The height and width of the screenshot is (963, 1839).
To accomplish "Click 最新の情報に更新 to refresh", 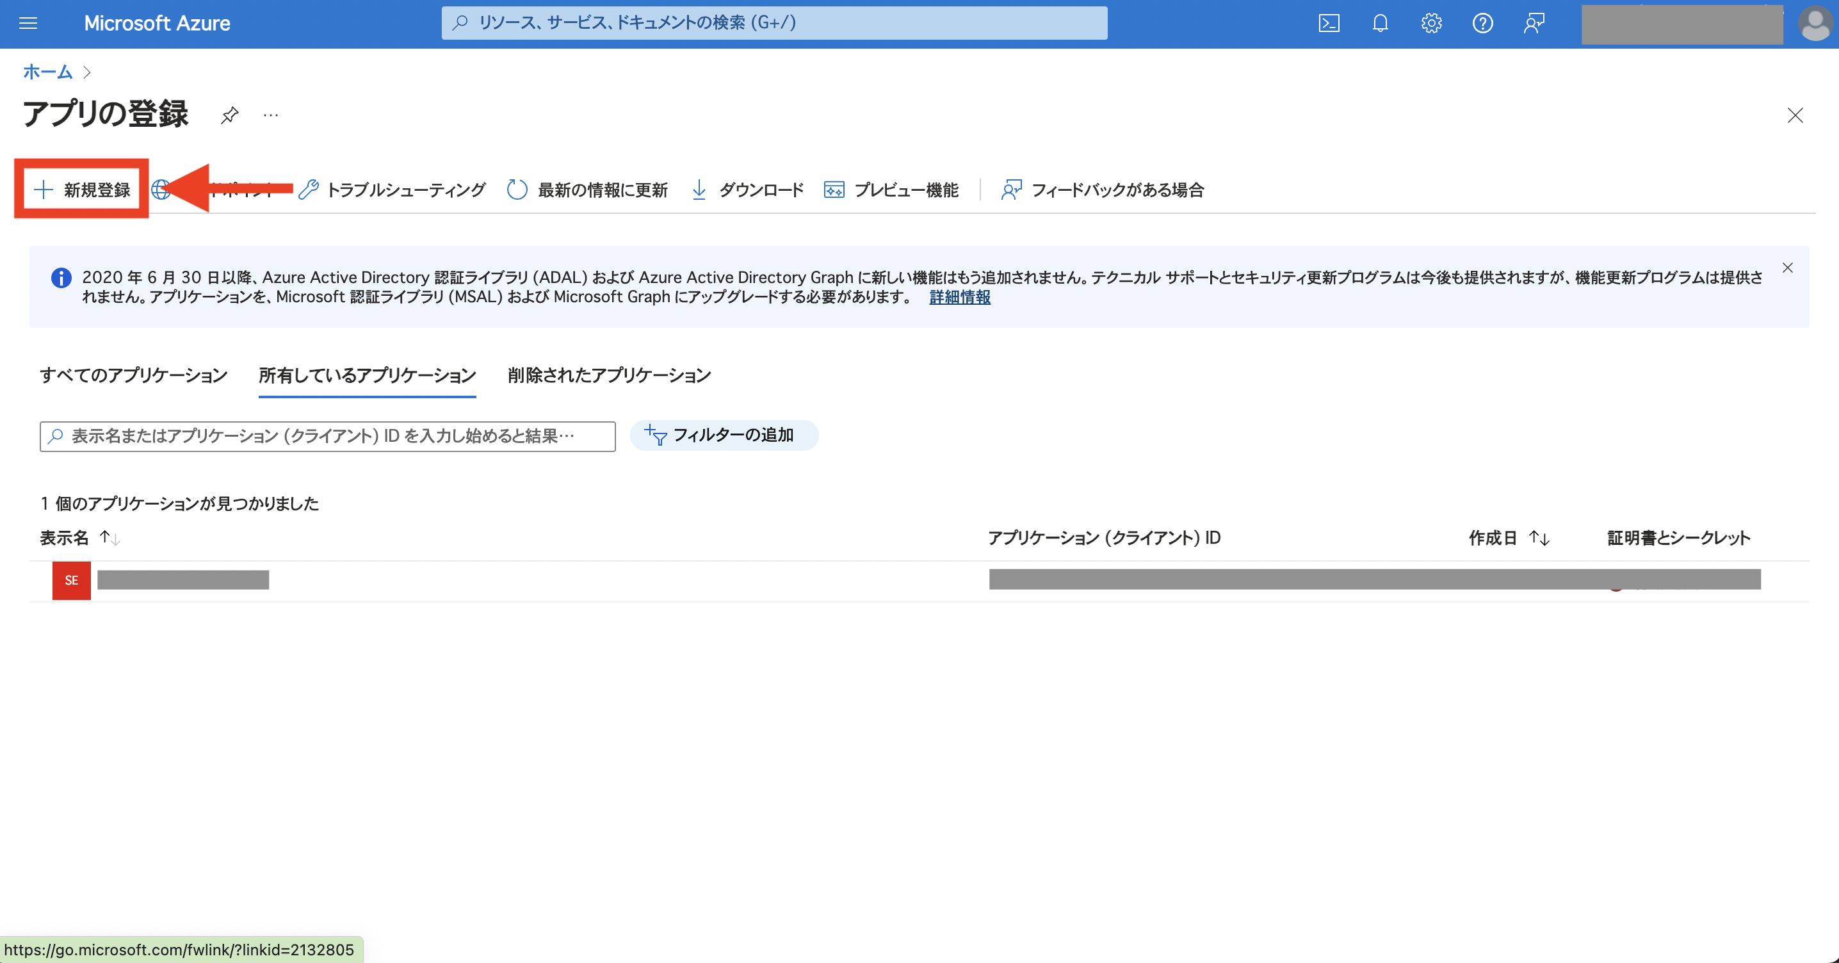I will (x=587, y=190).
